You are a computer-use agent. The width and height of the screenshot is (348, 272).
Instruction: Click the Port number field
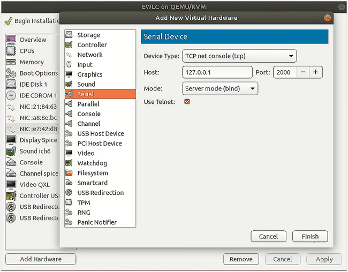(285, 72)
